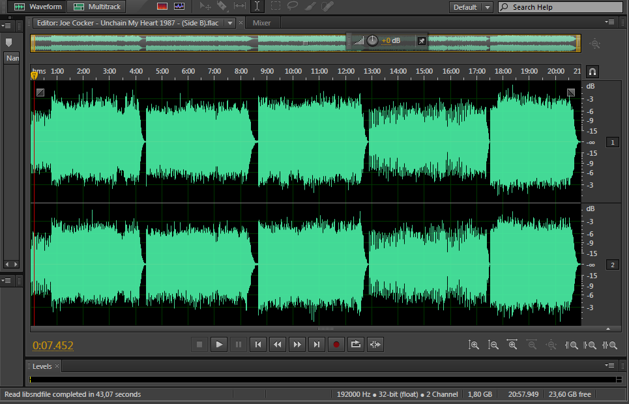Image resolution: width=629 pixels, height=404 pixels.
Task: Toggle channel 2 enable button
Action: pos(612,265)
